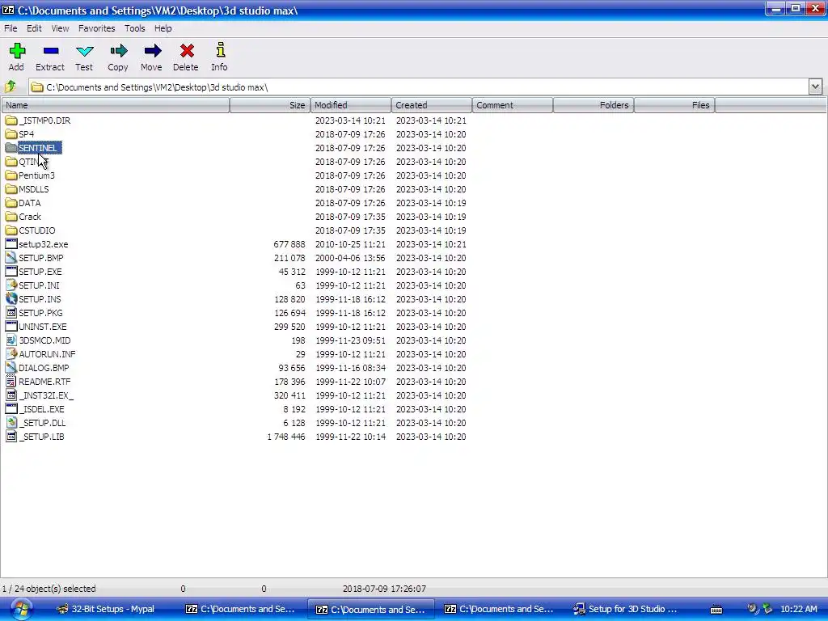Click the 3DSMCD.MID audio file icon
Image resolution: width=828 pixels, height=621 pixels.
click(11, 340)
